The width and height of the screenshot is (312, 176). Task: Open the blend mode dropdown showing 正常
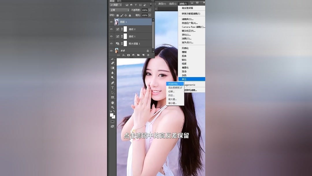(x=119, y=10)
